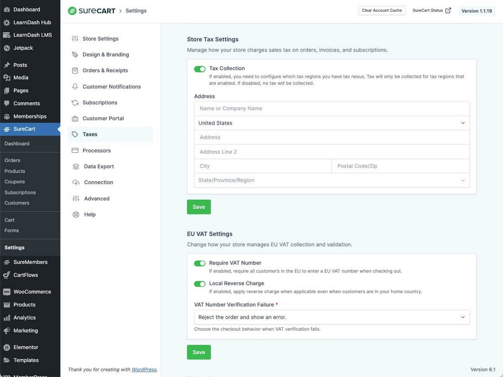Click the Customer Portal briefcase icon
503x377 pixels.
click(75, 119)
